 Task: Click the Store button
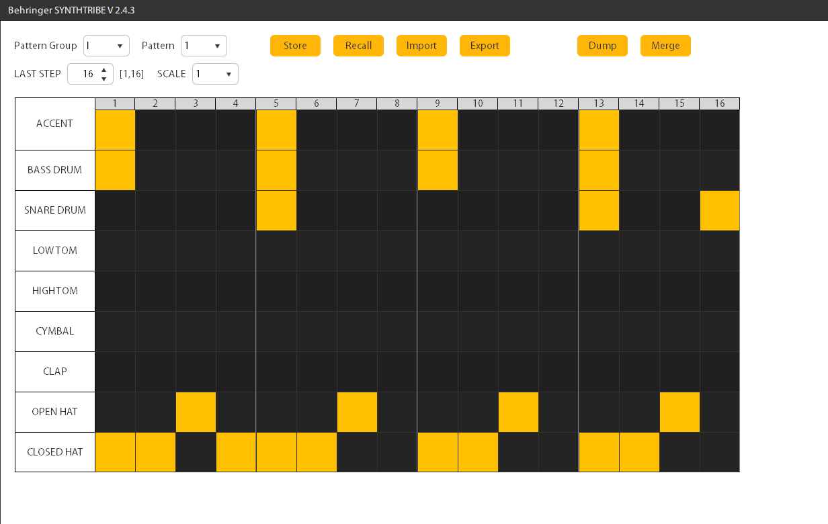tap(295, 46)
